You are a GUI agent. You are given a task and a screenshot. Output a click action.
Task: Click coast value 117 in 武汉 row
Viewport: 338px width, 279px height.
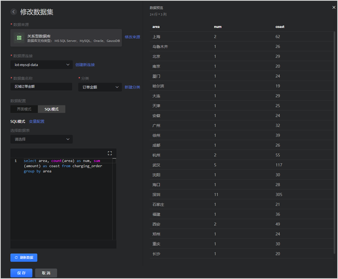279,165
